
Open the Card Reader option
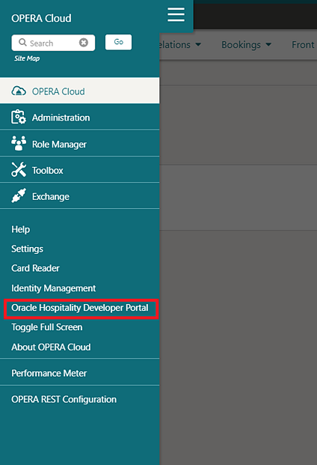pyautogui.click(x=36, y=268)
